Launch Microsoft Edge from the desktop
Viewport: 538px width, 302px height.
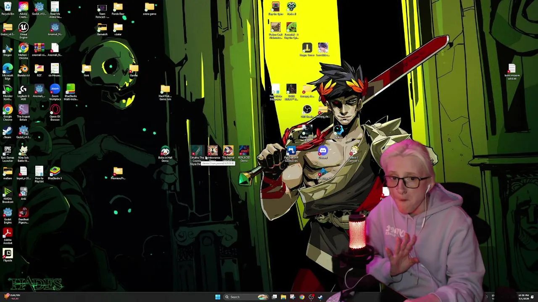point(8,72)
